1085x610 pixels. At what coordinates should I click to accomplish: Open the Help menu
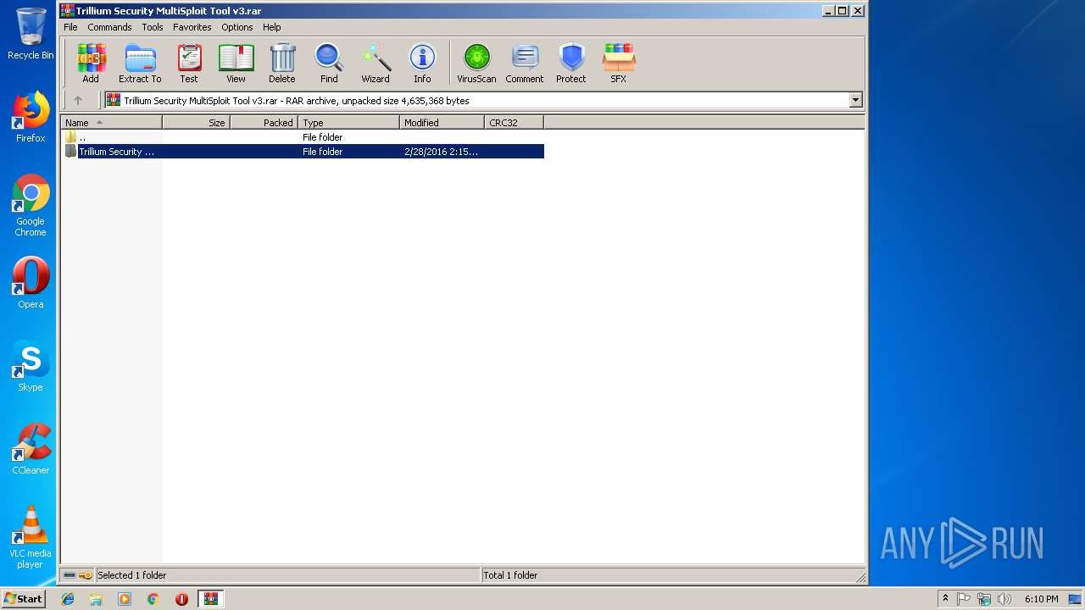coord(272,27)
